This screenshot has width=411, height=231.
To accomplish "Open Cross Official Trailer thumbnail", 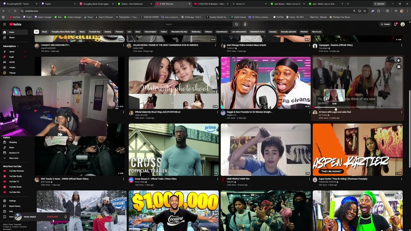I will point(174,150).
